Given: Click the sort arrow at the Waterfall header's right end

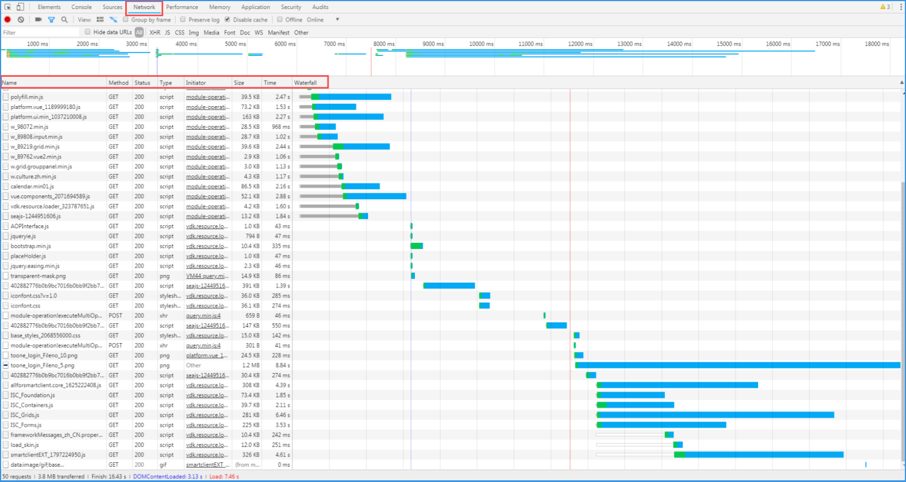Looking at the screenshot, I should 901,82.
